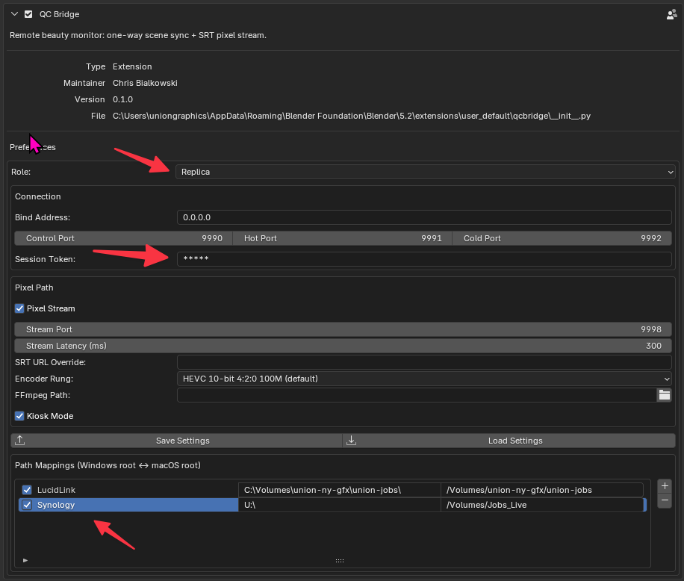Screen dimensions: 684x581
Task: Click the list resize grip dots handle
Action: 340,561
